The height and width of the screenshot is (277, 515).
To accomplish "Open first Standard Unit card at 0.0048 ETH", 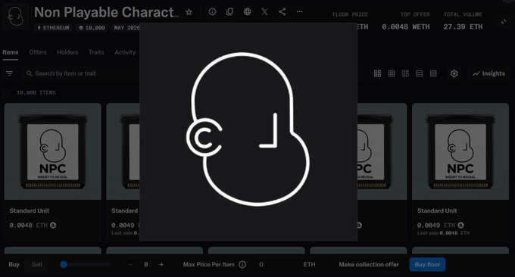I will click(x=52, y=171).
